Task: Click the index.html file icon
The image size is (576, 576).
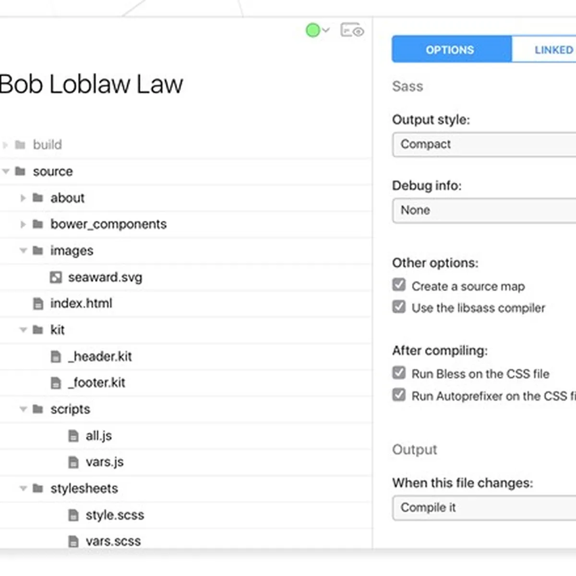Action: point(38,303)
